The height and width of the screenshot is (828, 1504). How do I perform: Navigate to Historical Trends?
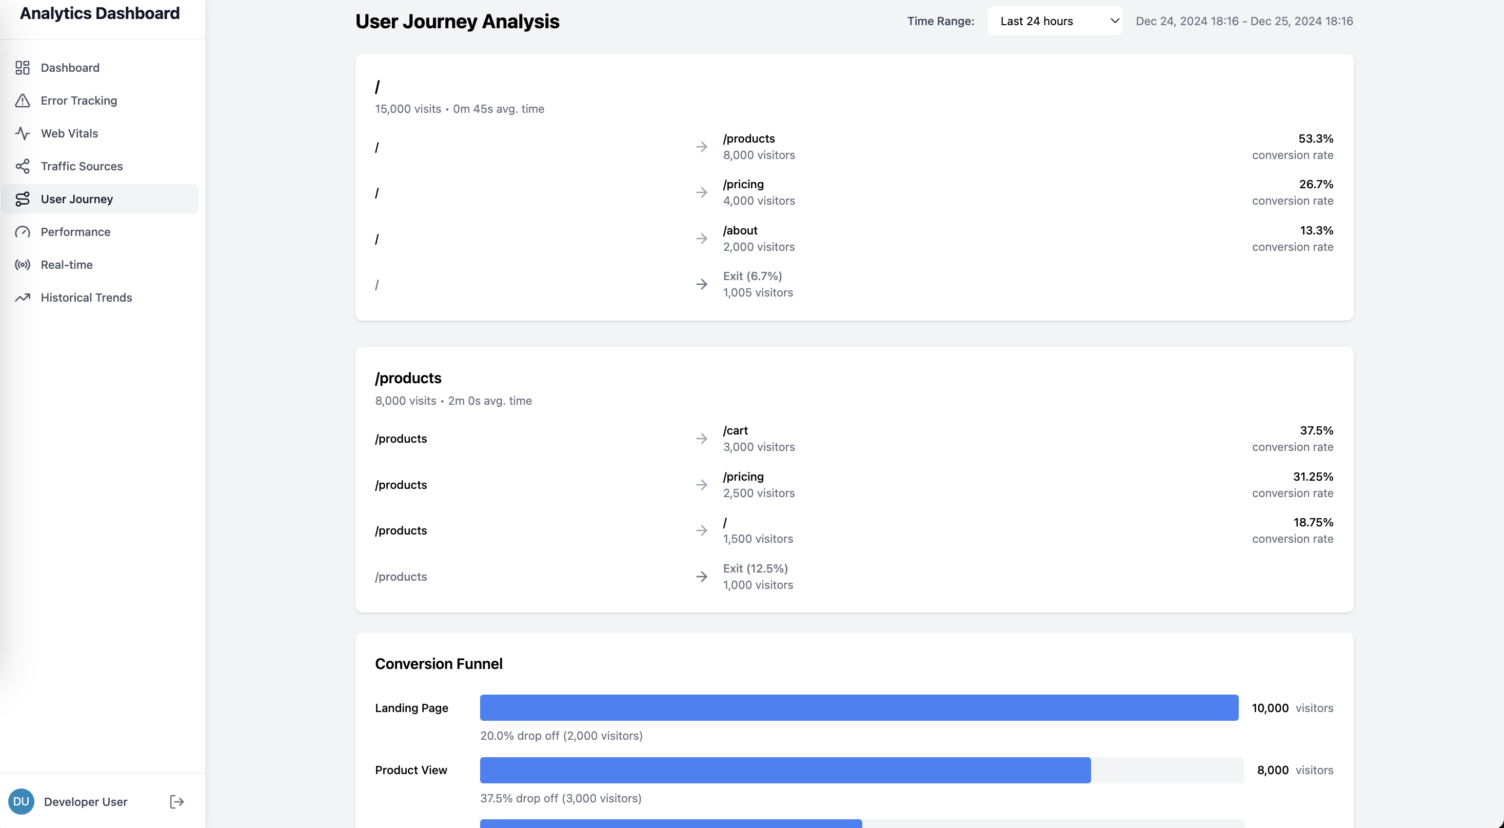(86, 297)
